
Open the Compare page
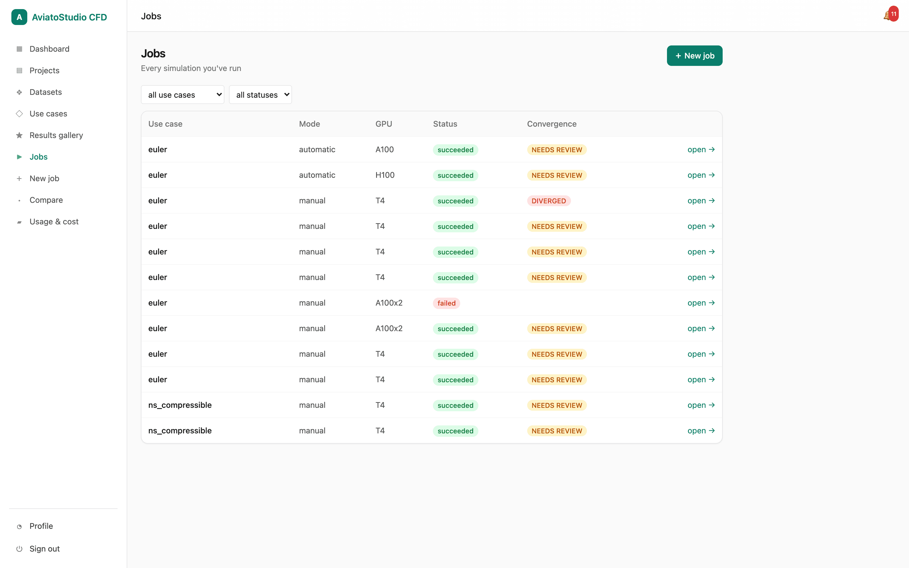[46, 200]
